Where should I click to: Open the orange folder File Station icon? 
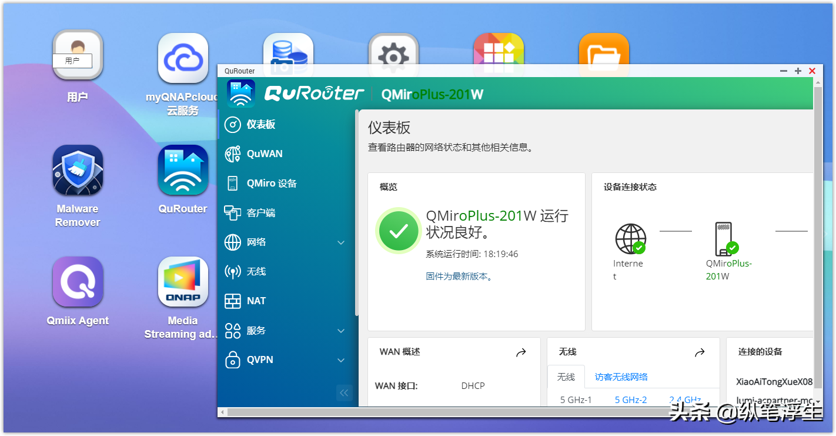pyautogui.click(x=604, y=49)
